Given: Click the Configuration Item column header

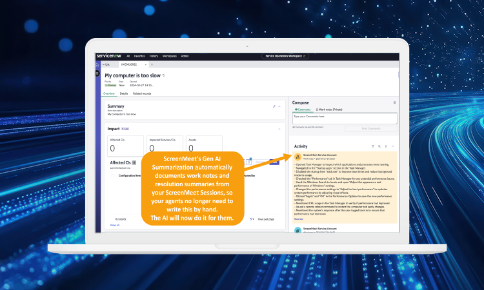Looking at the screenshot, I should pyautogui.click(x=130, y=176).
